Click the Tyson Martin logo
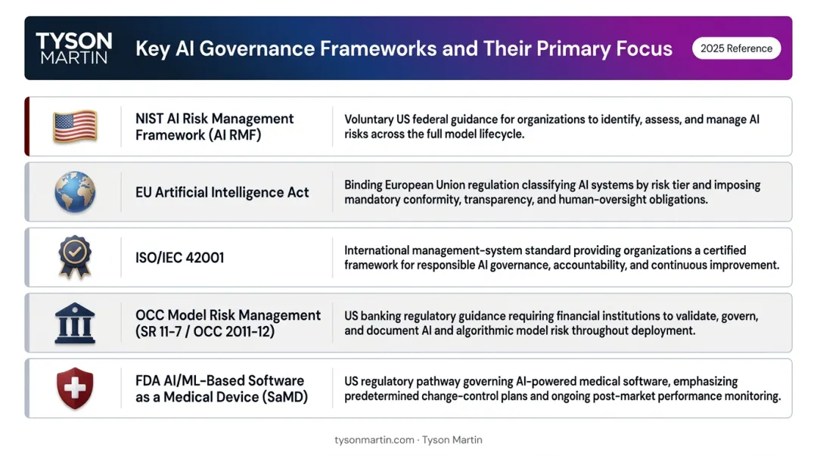Screen dimensions: 817x456 pyautogui.click(x=74, y=48)
